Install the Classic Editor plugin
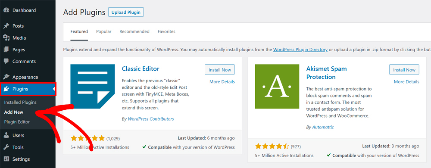 [x=220, y=70]
